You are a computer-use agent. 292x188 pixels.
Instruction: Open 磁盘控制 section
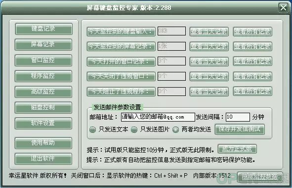[x=43, y=108]
